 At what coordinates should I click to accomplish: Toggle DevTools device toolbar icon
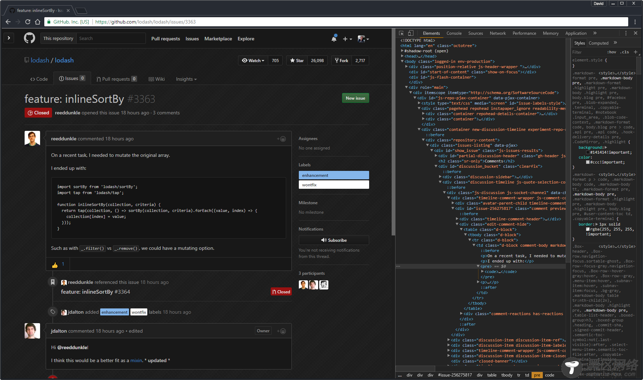411,33
